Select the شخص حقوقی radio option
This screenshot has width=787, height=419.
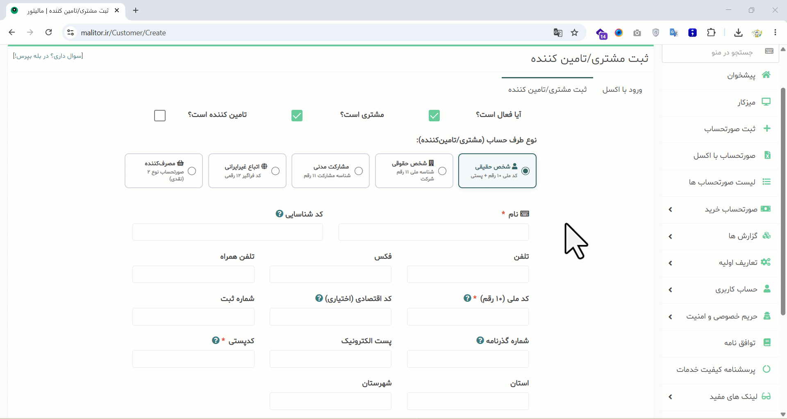tap(442, 171)
